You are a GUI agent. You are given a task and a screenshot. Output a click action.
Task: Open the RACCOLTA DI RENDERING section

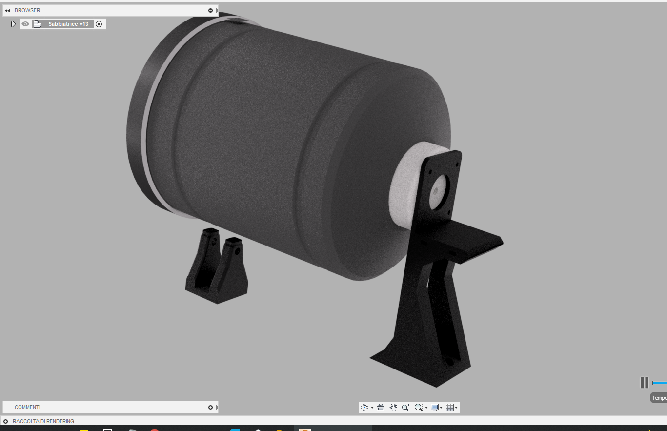pos(42,421)
